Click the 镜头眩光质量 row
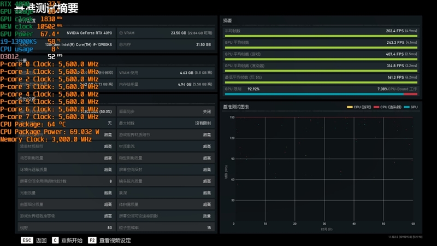437x246 pixels. click(166, 181)
